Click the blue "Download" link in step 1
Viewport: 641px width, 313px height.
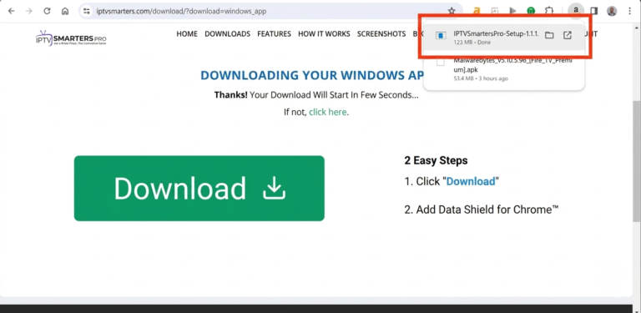click(x=471, y=181)
